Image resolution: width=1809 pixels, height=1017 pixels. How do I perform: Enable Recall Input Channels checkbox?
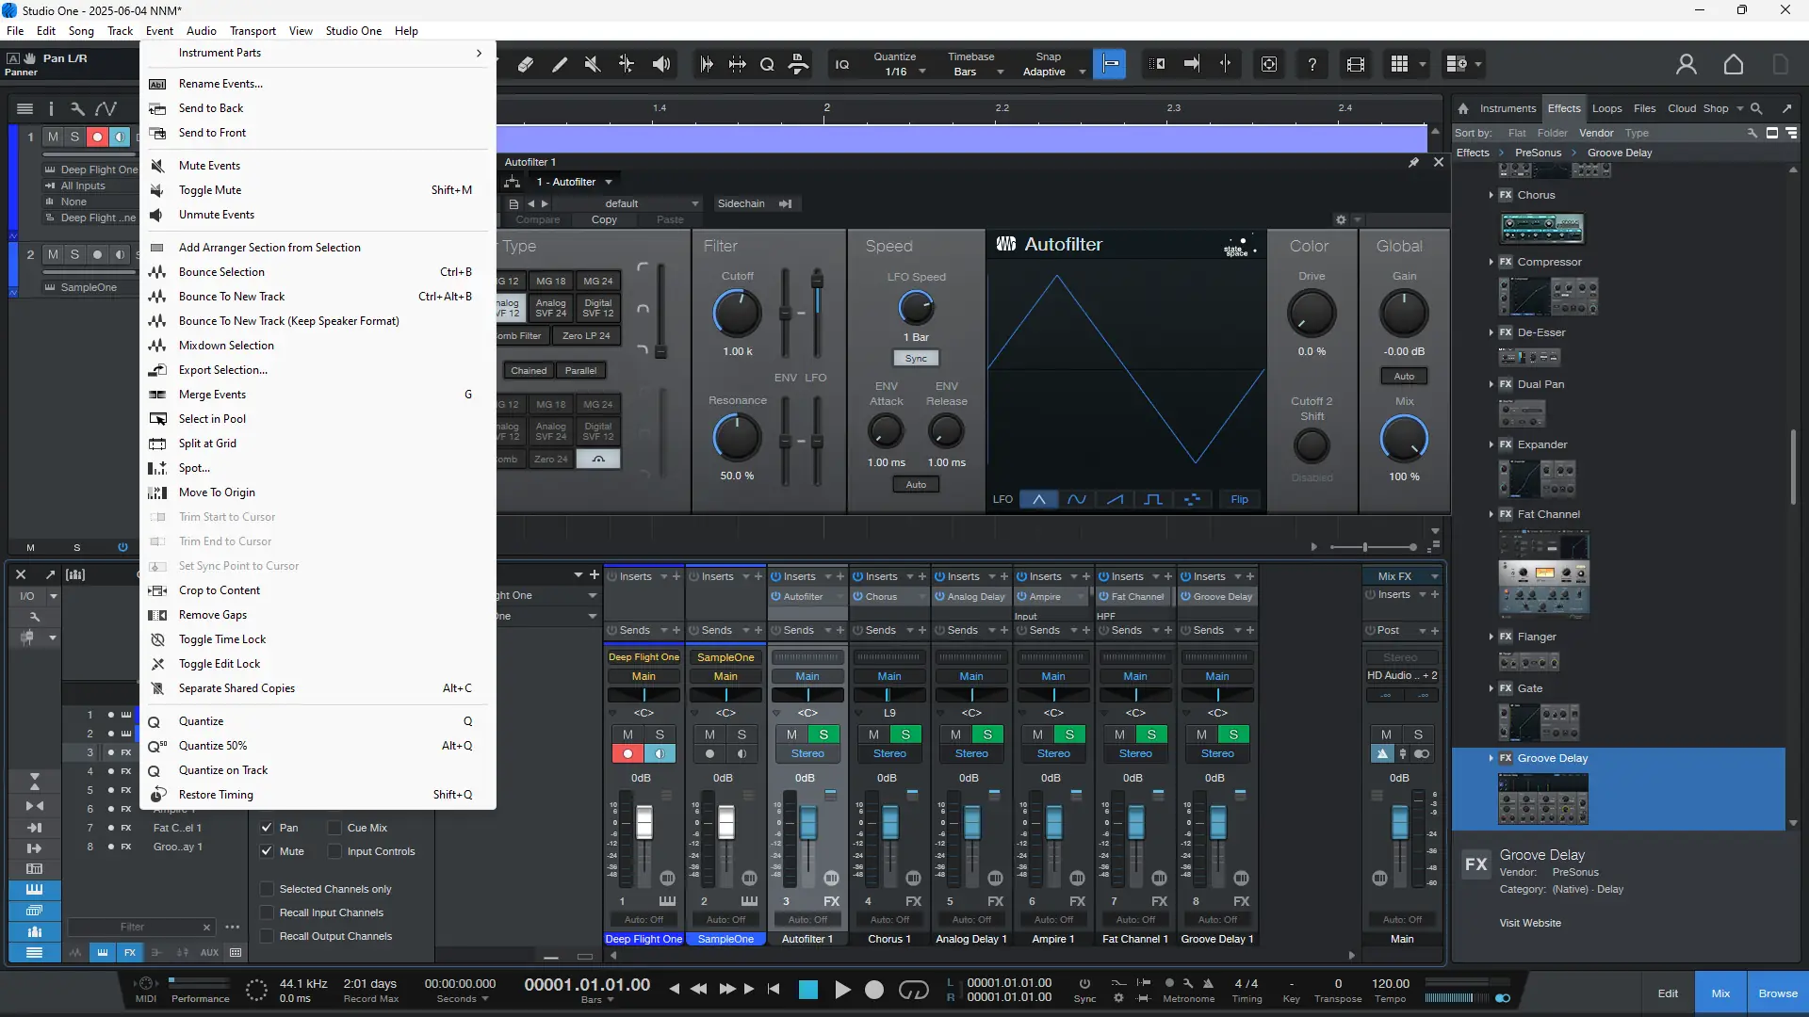point(268,912)
